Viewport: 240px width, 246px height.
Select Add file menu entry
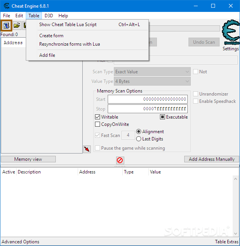pyautogui.click(x=87, y=55)
